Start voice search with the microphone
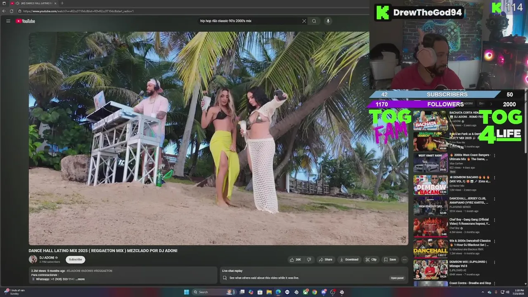This screenshot has height=297, width=528. point(328,21)
